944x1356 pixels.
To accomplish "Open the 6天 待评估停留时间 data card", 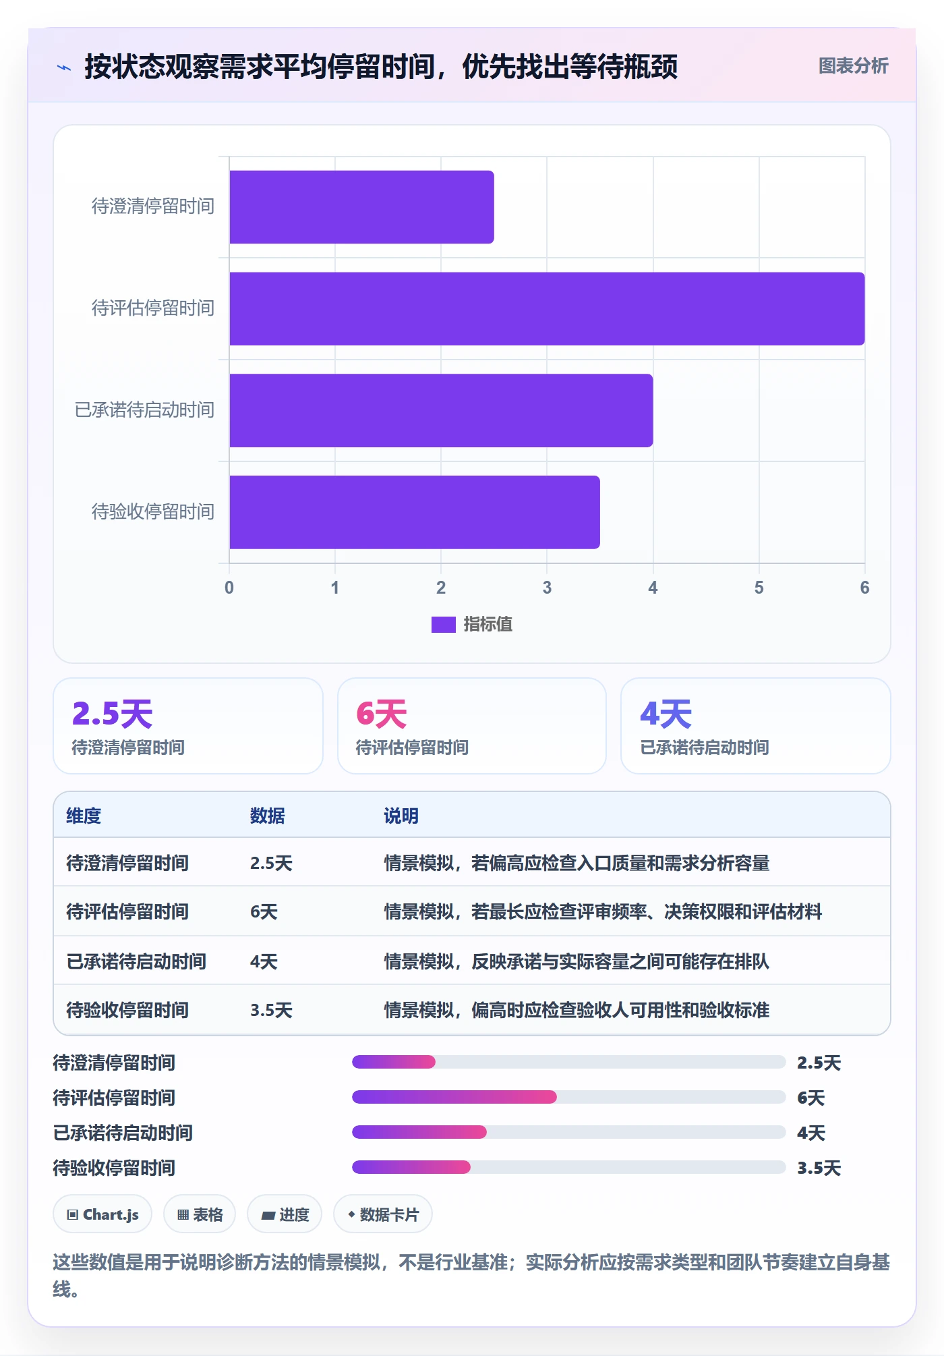I will coord(472,726).
